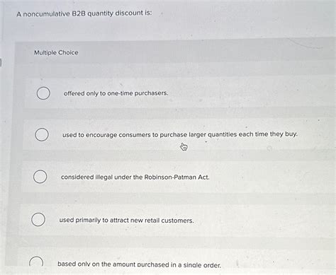Click answer text 'used primarily to attract new retail customers'
This screenshot has width=336, height=275.
[126, 221]
